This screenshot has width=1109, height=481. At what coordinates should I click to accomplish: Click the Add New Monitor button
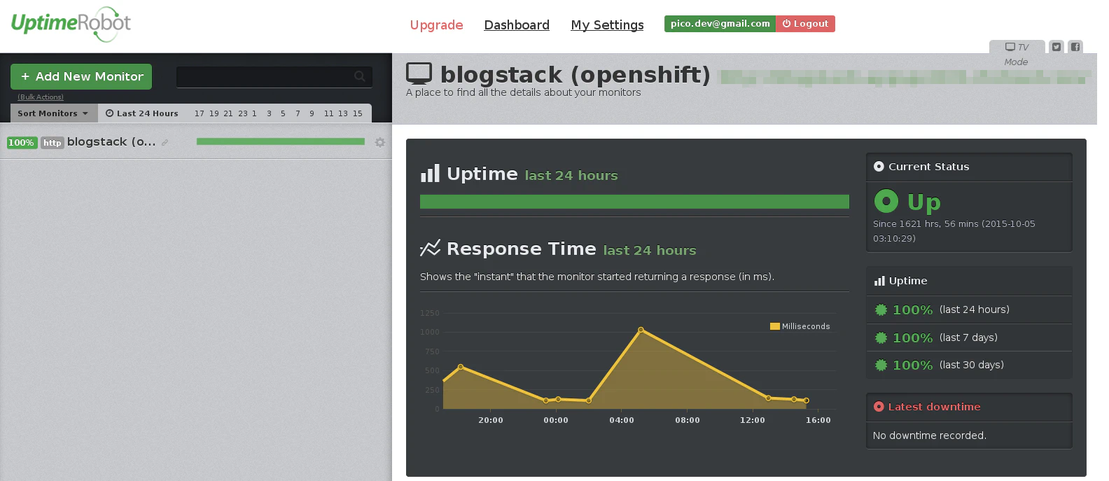click(81, 77)
